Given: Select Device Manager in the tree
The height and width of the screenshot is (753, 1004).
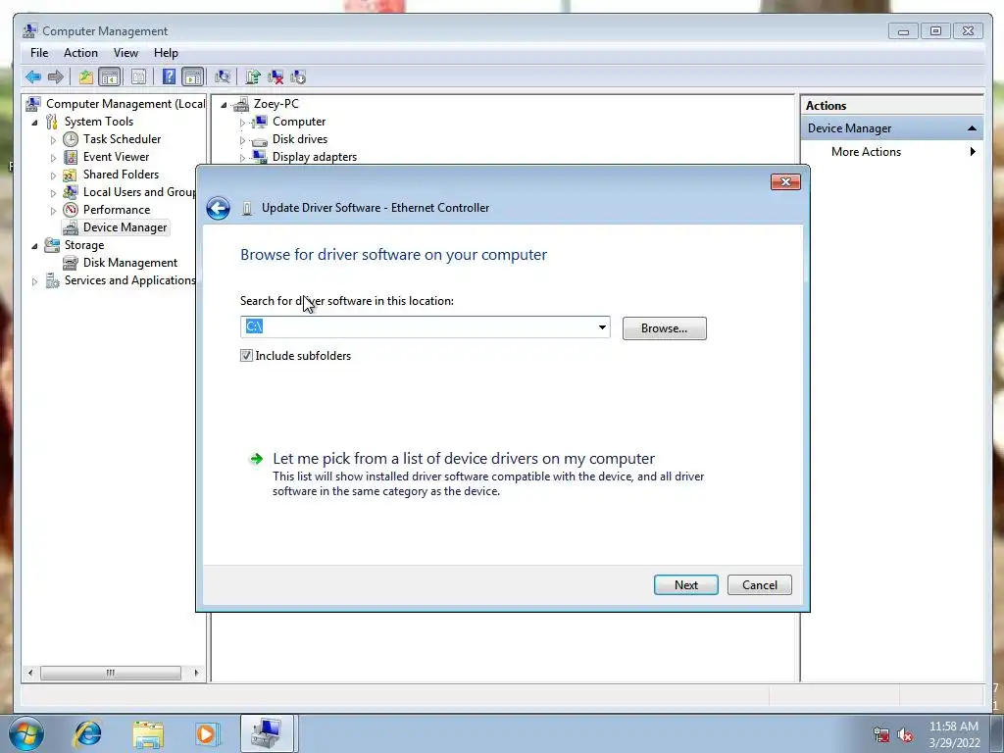Looking at the screenshot, I should click(x=125, y=227).
